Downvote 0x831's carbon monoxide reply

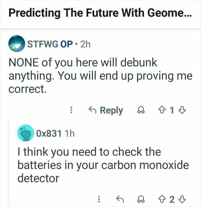click(x=182, y=199)
